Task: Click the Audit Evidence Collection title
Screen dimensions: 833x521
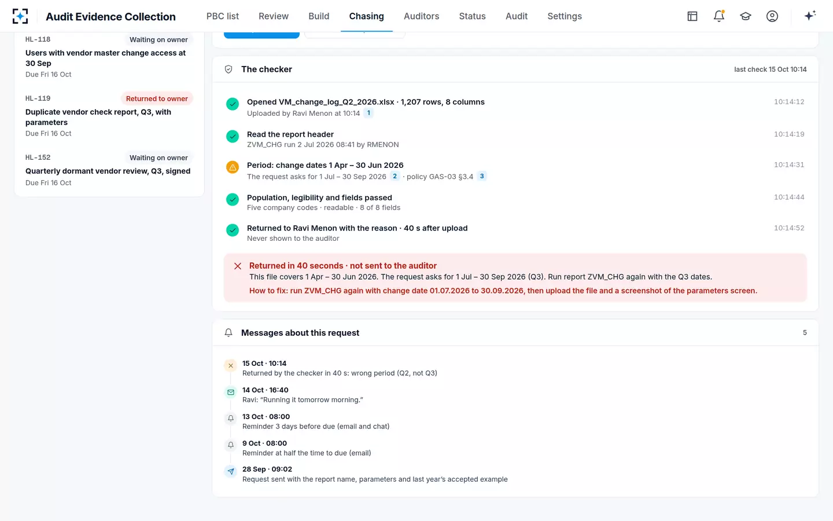Action: pyautogui.click(x=110, y=17)
